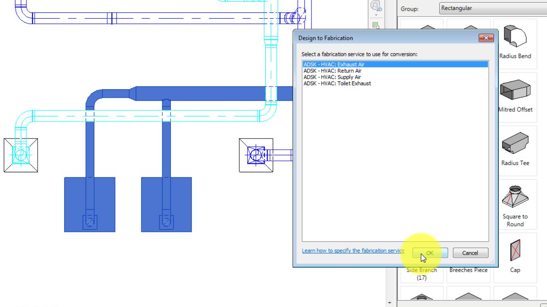Close the Design to Fabrication dialog

pos(486,38)
